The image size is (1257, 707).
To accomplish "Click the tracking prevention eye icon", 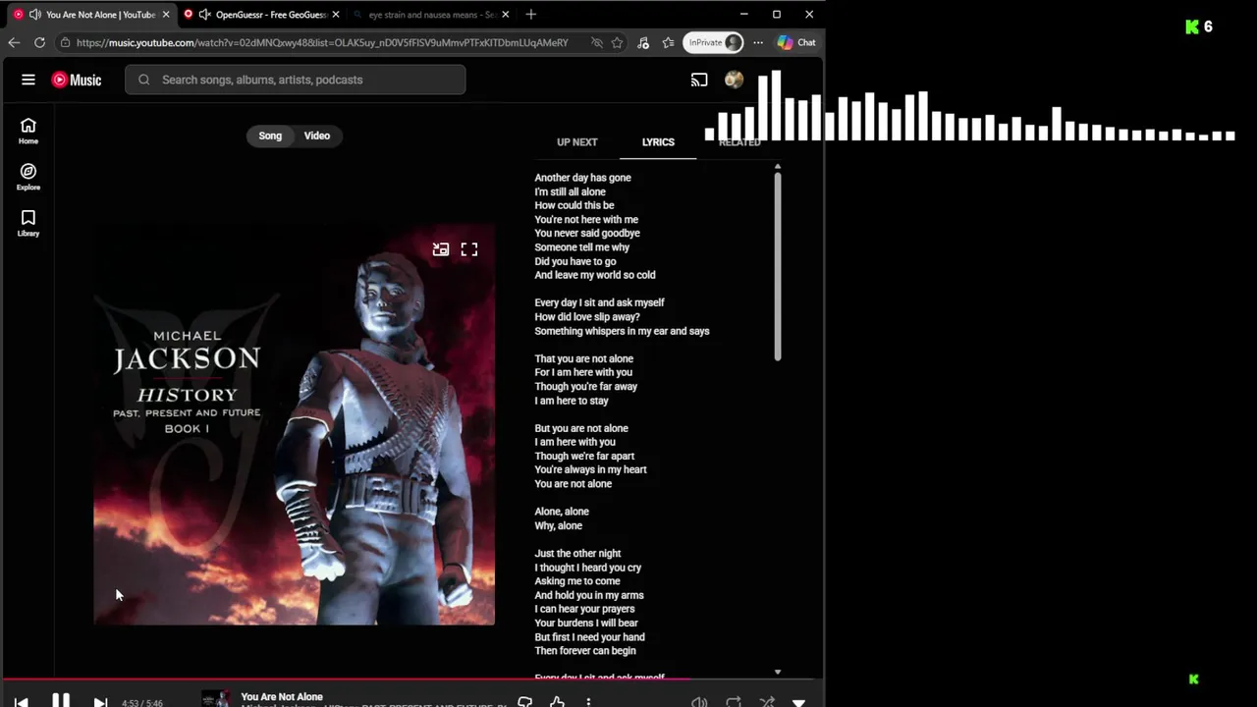I will 596,42.
